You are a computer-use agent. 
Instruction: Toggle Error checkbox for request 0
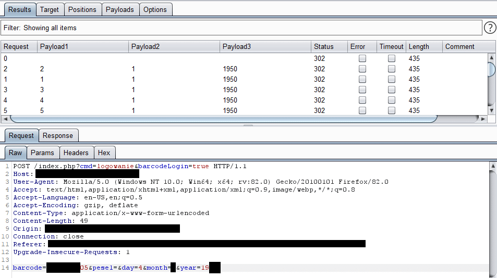tap(362, 58)
